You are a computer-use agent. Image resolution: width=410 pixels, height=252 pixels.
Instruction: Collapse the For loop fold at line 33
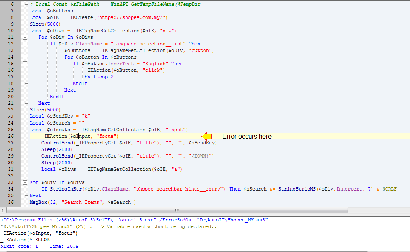point(25,183)
